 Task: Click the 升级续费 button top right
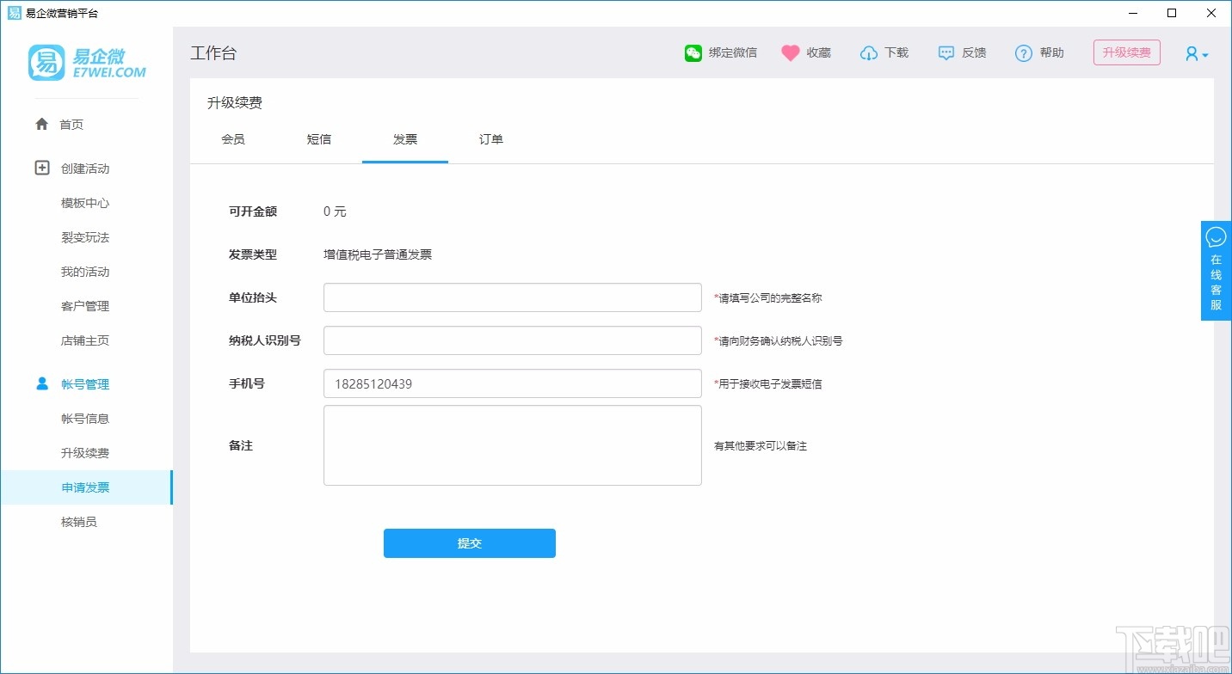[x=1126, y=52]
